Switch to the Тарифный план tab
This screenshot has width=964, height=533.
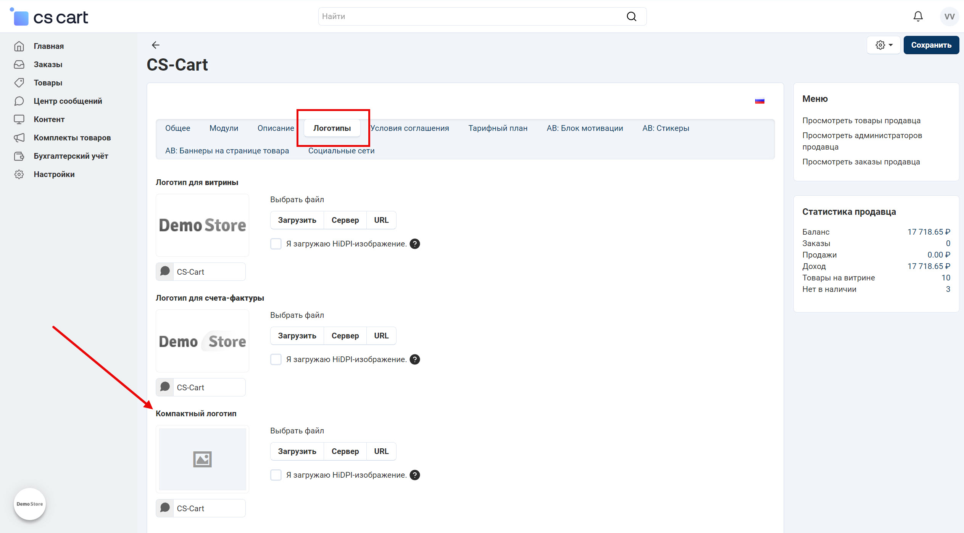498,128
